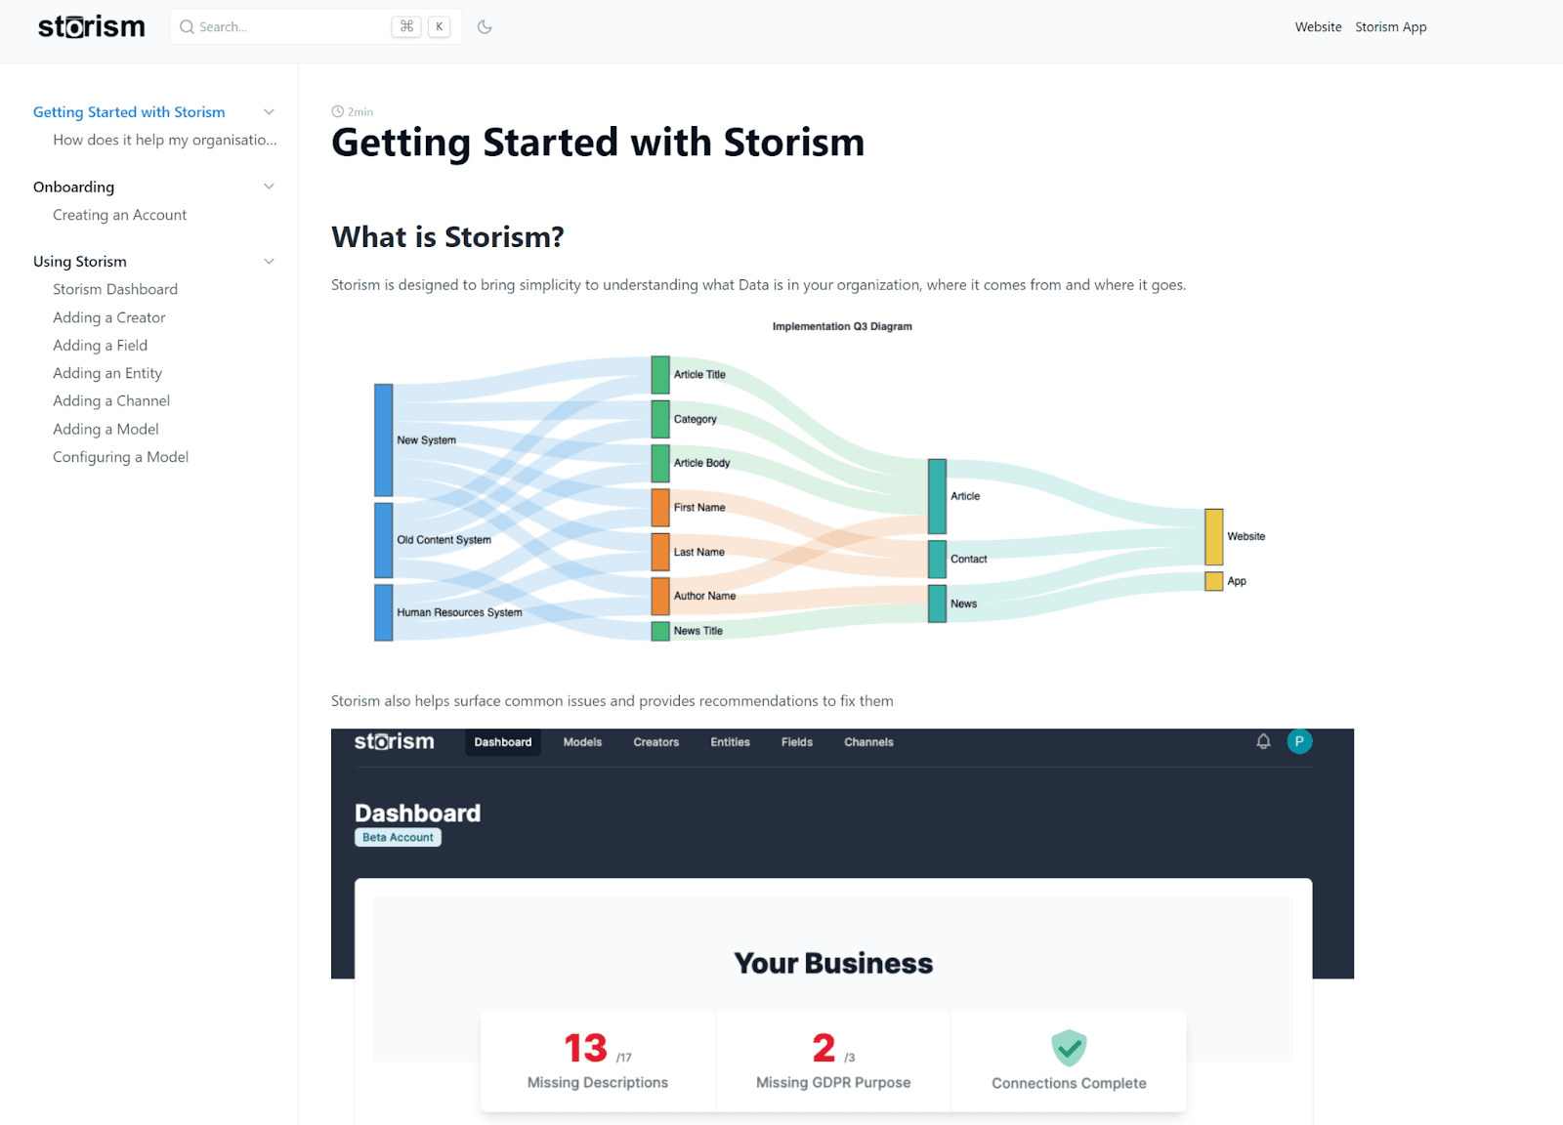The image size is (1563, 1125).
Task: Open the Storism App link
Action: point(1390,27)
